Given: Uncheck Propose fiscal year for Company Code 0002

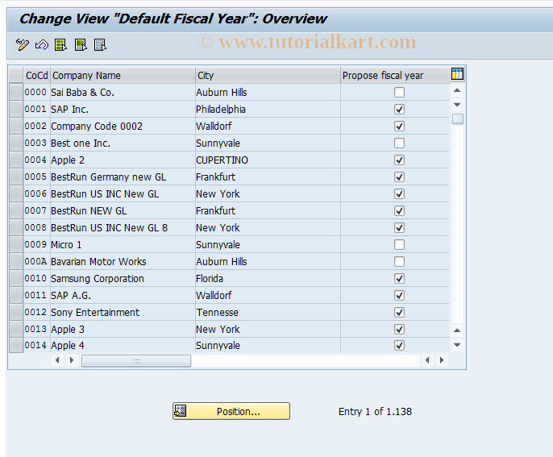Looking at the screenshot, I should click(x=399, y=127).
